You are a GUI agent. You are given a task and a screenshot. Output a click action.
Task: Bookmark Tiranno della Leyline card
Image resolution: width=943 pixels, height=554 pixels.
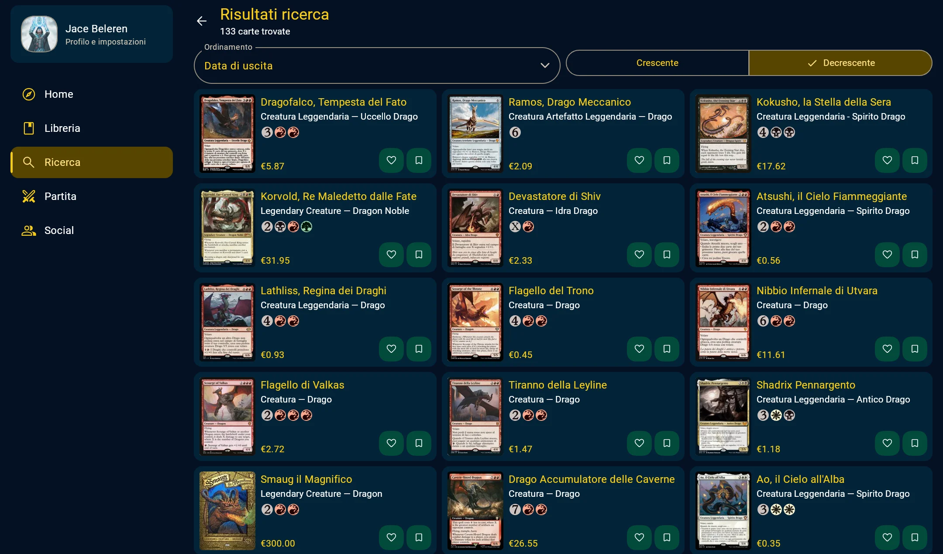tap(667, 443)
